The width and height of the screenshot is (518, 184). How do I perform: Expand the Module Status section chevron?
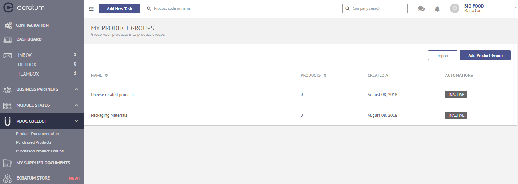click(76, 105)
